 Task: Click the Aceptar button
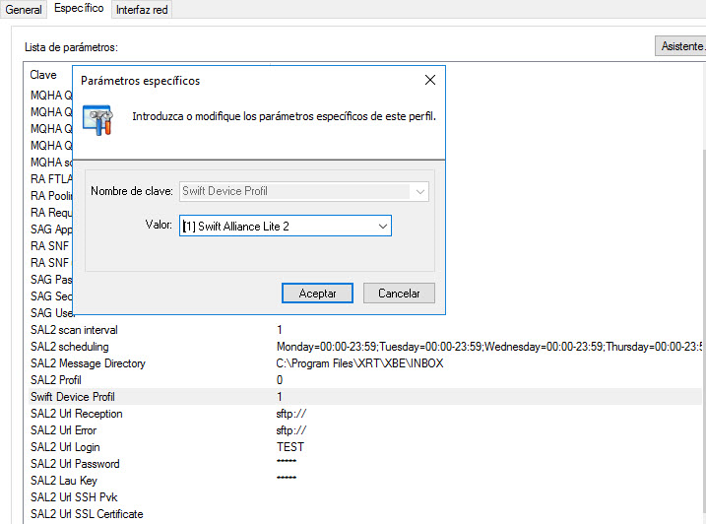pos(317,294)
